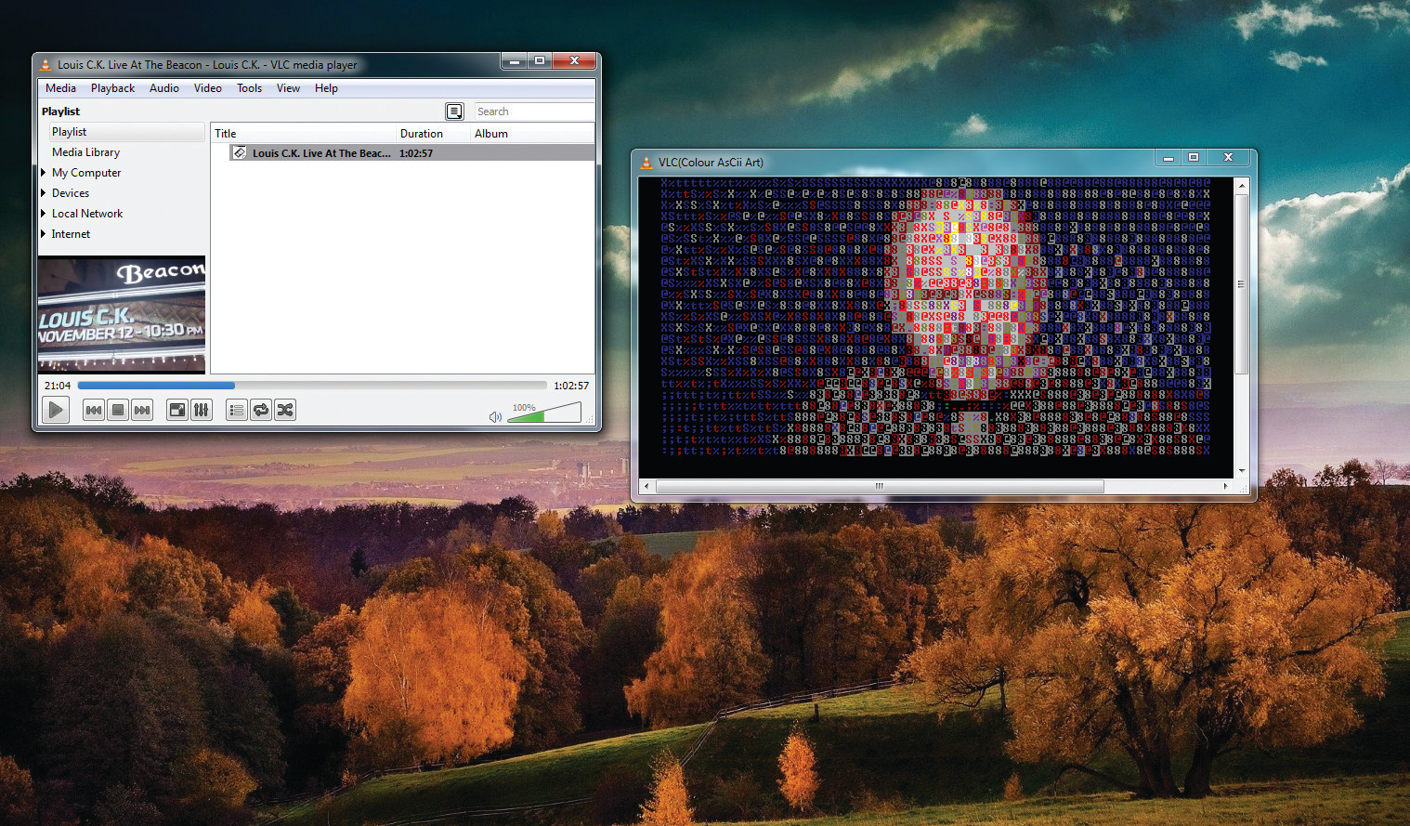Open extended settings equalizer icon
Image resolution: width=1410 pixels, height=826 pixels.
pos(202,410)
